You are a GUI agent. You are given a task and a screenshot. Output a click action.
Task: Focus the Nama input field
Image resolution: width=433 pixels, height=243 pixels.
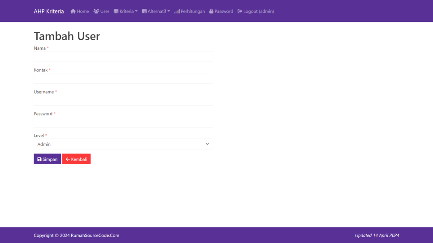point(123,56)
